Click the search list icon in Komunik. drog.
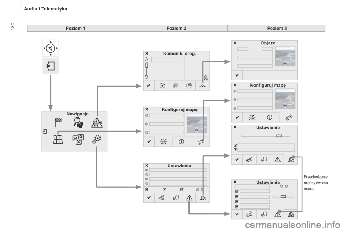Viewport: 346px width, 231px height. (206, 78)
